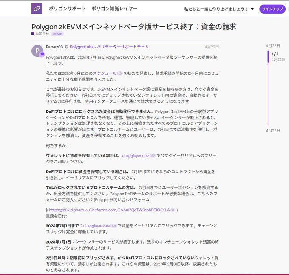Image resolution: width=289 pixels, height=275 pixels.
Task: Jump to the bottom timeline date 4月22日
Action: [273, 131]
